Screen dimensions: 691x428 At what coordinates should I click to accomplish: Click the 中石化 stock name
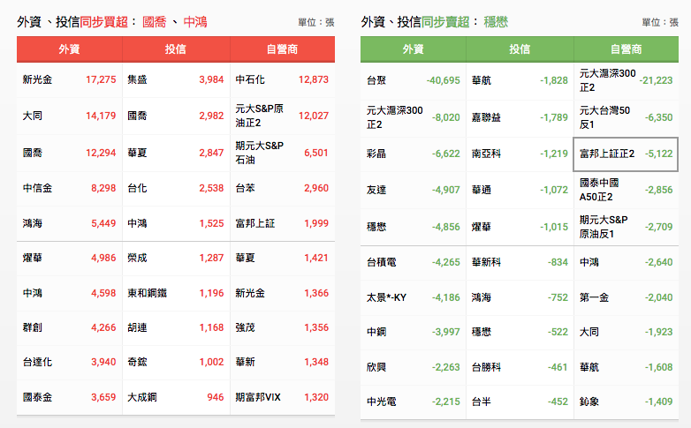[x=250, y=79]
